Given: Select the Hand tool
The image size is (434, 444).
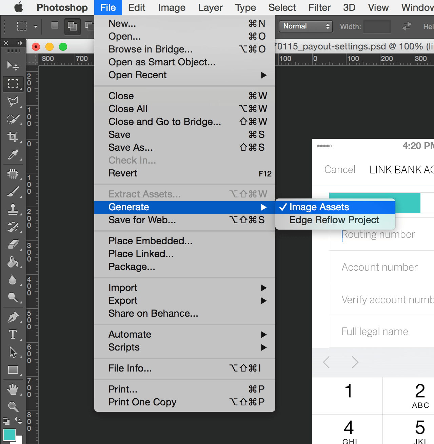Looking at the screenshot, I should coord(13,389).
